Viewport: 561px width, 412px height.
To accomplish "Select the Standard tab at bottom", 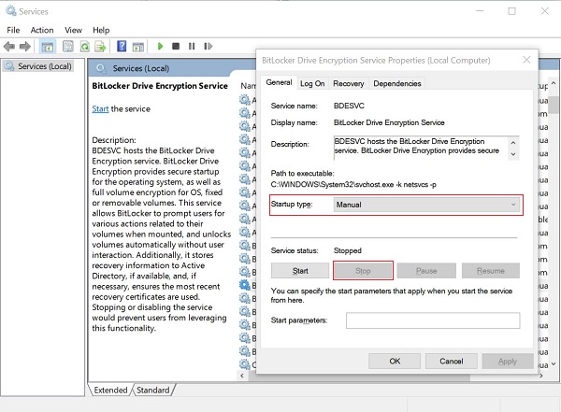I will [154, 390].
